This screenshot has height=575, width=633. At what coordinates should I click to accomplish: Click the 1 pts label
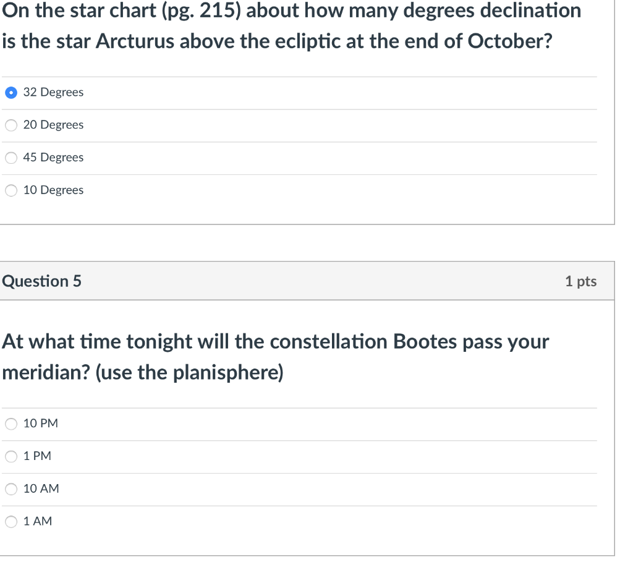[x=580, y=281]
